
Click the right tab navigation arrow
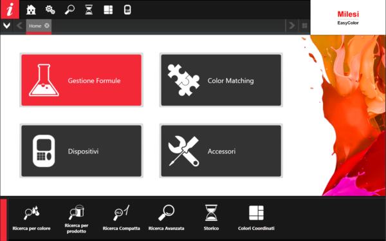click(291, 25)
